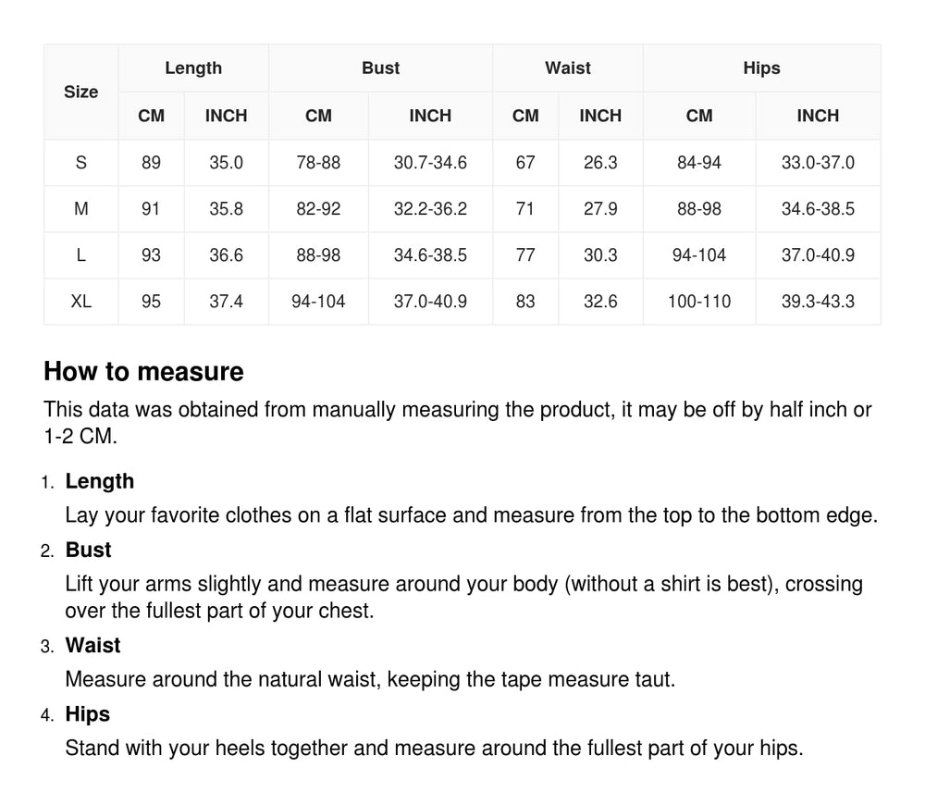
Task: Click the 39.3-43.3 hips inch cell
Action: click(x=818, y=302)
